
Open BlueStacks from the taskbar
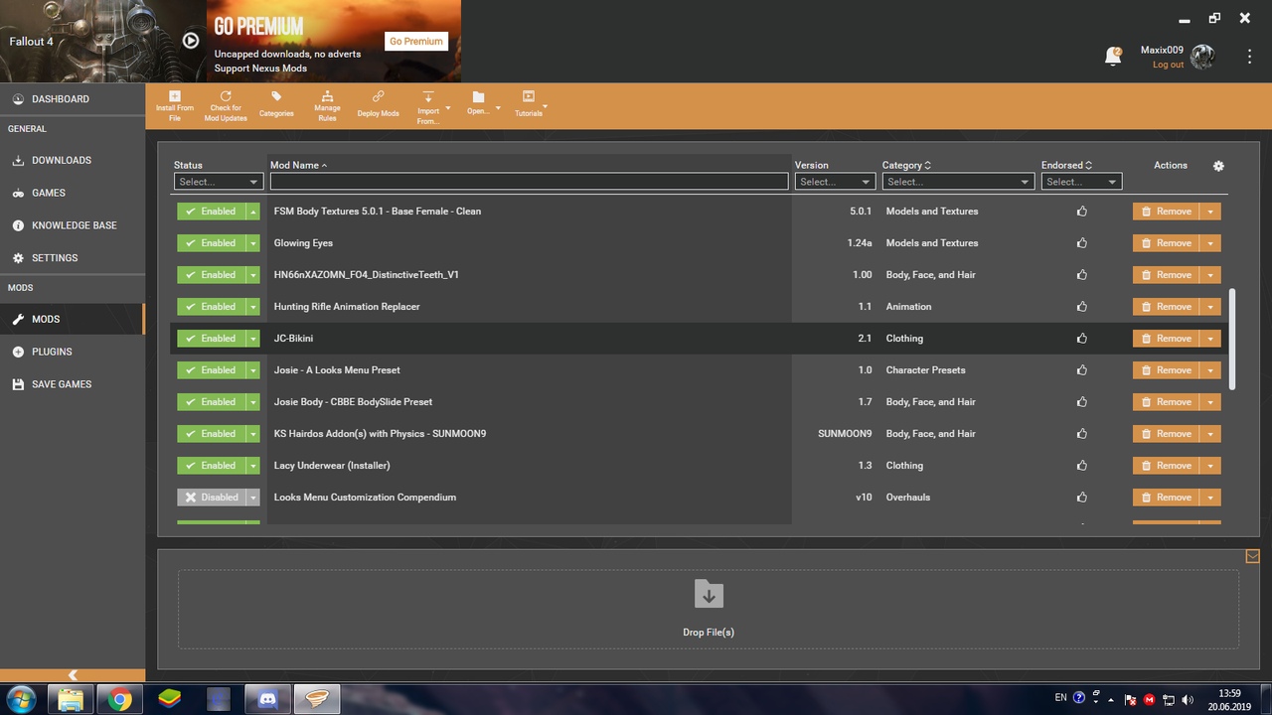point(170,700)
